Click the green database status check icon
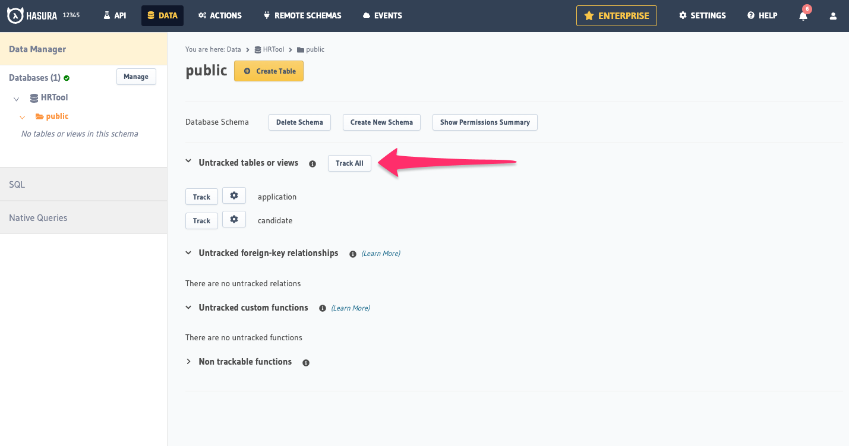This screenshot has width=849, height=446. [67, 78]
